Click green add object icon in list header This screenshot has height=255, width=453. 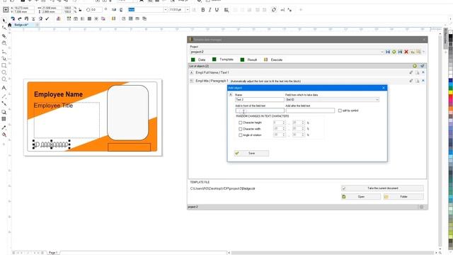[415, 66]
